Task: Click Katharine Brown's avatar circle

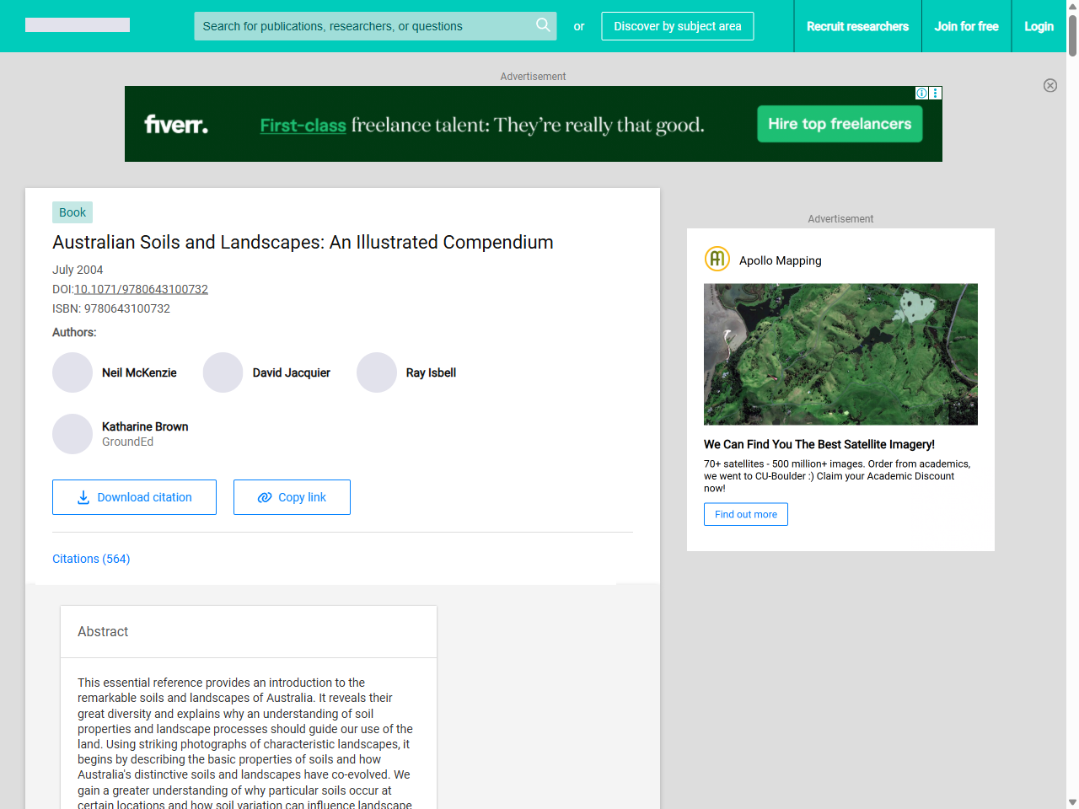Action: tap(72, 433)
